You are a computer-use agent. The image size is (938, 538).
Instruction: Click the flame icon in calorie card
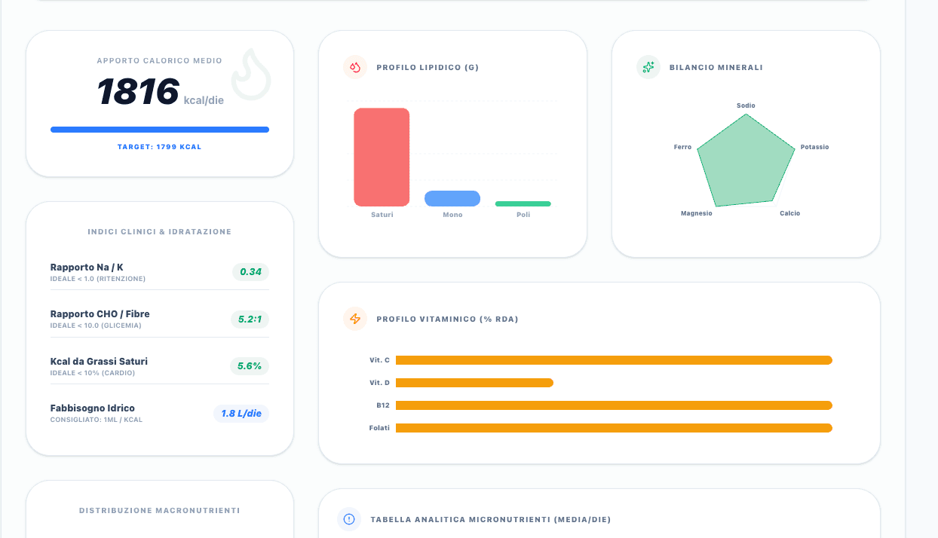[250, 74]
